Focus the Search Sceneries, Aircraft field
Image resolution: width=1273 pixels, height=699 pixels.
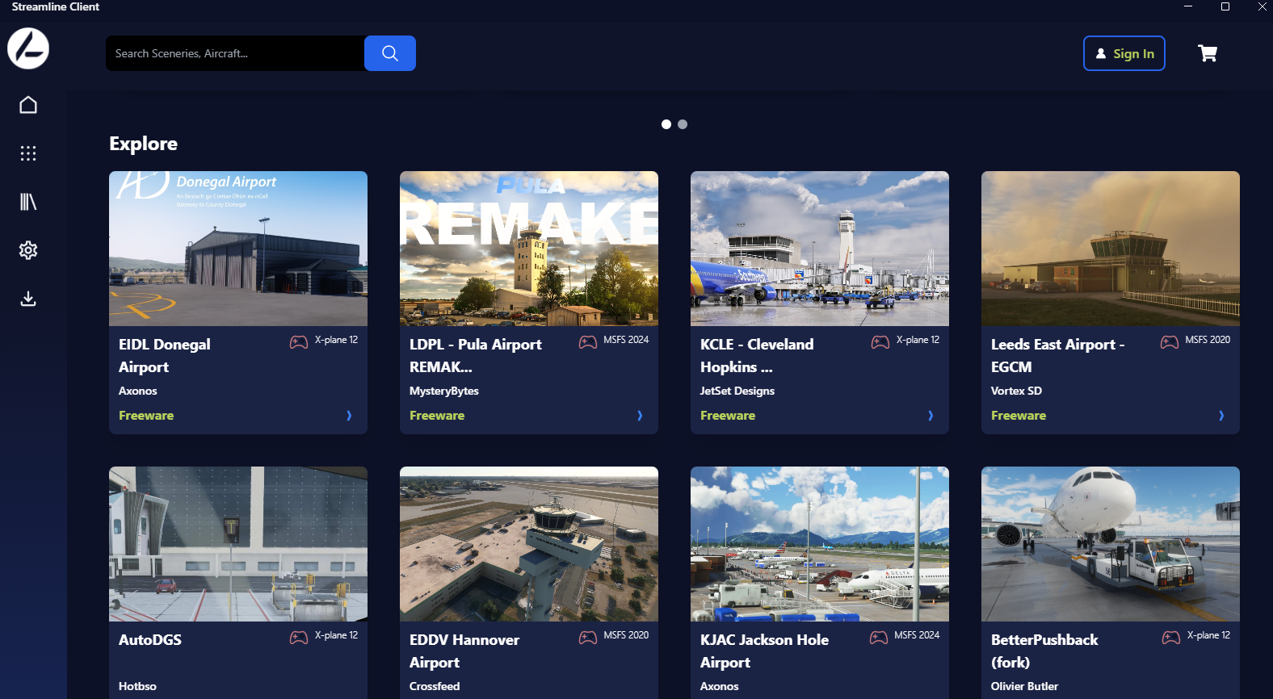point(235,53)
